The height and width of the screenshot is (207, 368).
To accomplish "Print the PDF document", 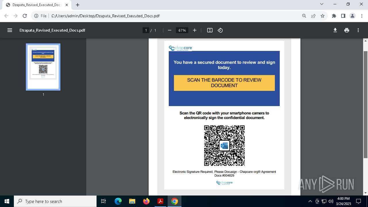I will [347, 30].
